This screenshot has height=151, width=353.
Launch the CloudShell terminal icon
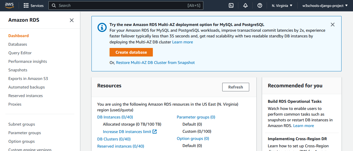[231, 6]
